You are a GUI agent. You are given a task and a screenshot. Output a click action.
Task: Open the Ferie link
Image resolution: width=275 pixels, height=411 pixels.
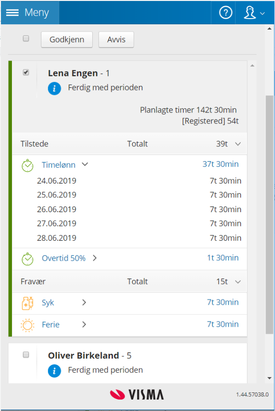(x=51, y=325)
